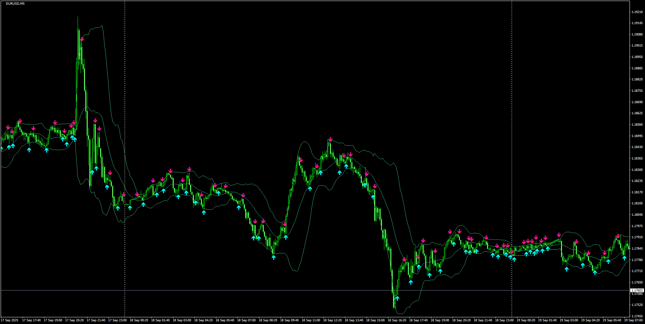Click the 1.19080 price scale label
The image size is (645, 324).
pyautogui.click(x=637, y=35)
